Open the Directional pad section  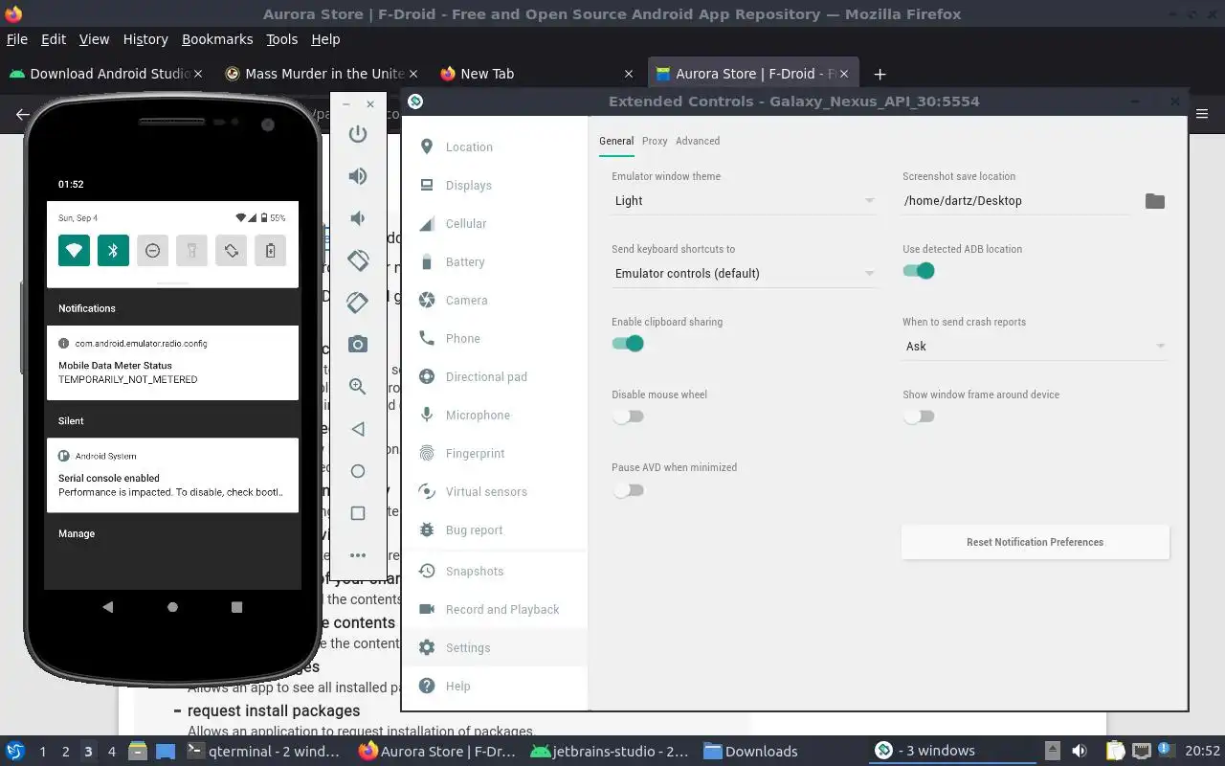pyautogui.click(x=494, y=377)
